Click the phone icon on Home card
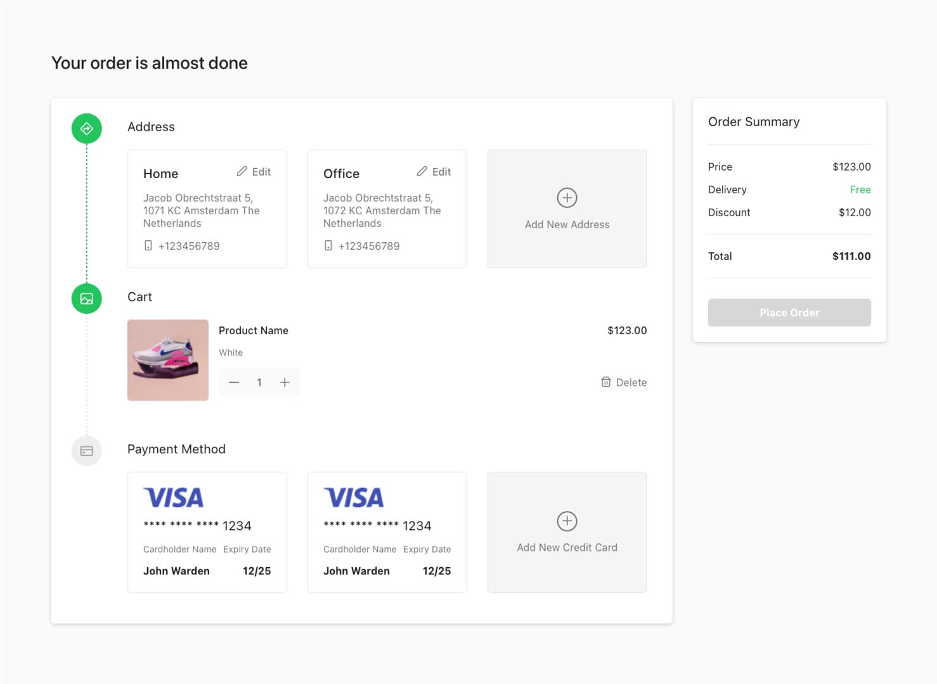Viewport: 937px width, 684px height. coord(148,245)
